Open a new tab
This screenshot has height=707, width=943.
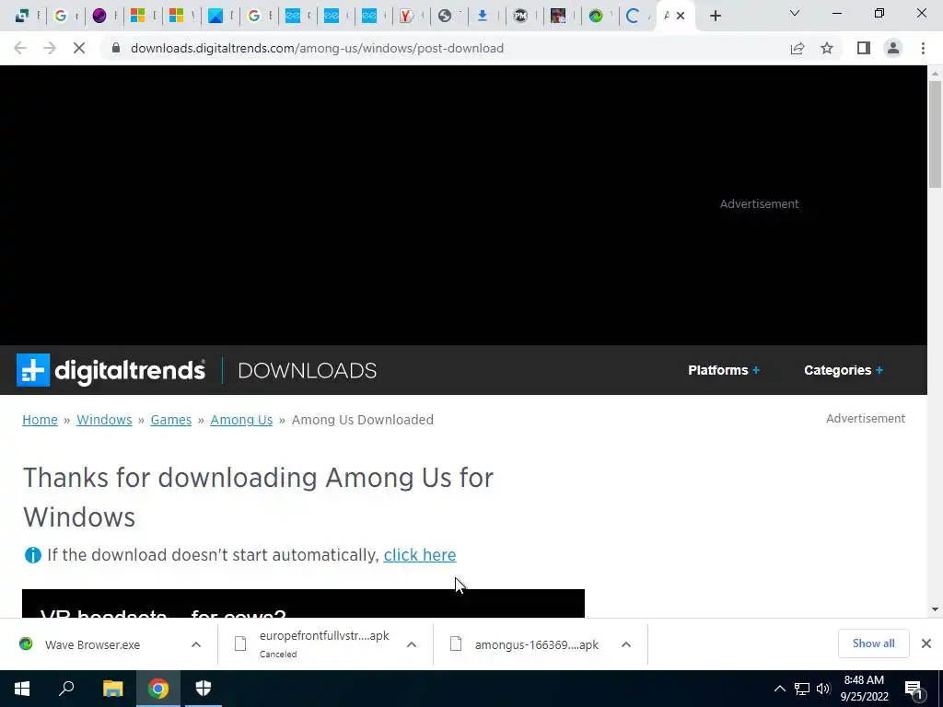(715, 16)
